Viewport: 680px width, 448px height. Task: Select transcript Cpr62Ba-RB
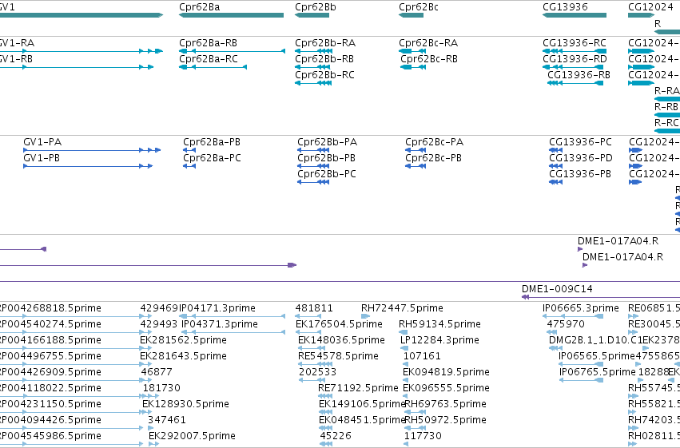[209, 43]
